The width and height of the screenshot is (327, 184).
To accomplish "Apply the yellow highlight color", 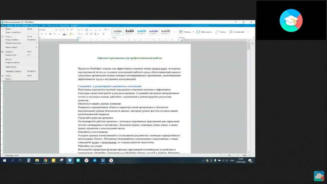I will pyautogui.click(x=71, y=34).
